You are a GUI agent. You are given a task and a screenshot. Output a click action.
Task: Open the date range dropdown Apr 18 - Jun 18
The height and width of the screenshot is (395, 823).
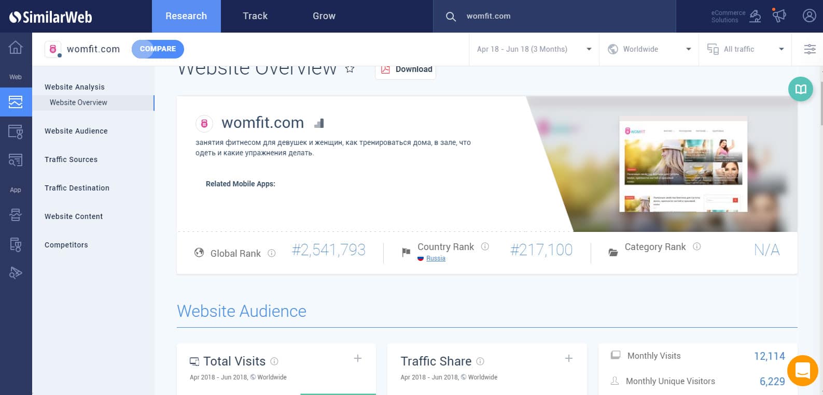pos(534,49)
